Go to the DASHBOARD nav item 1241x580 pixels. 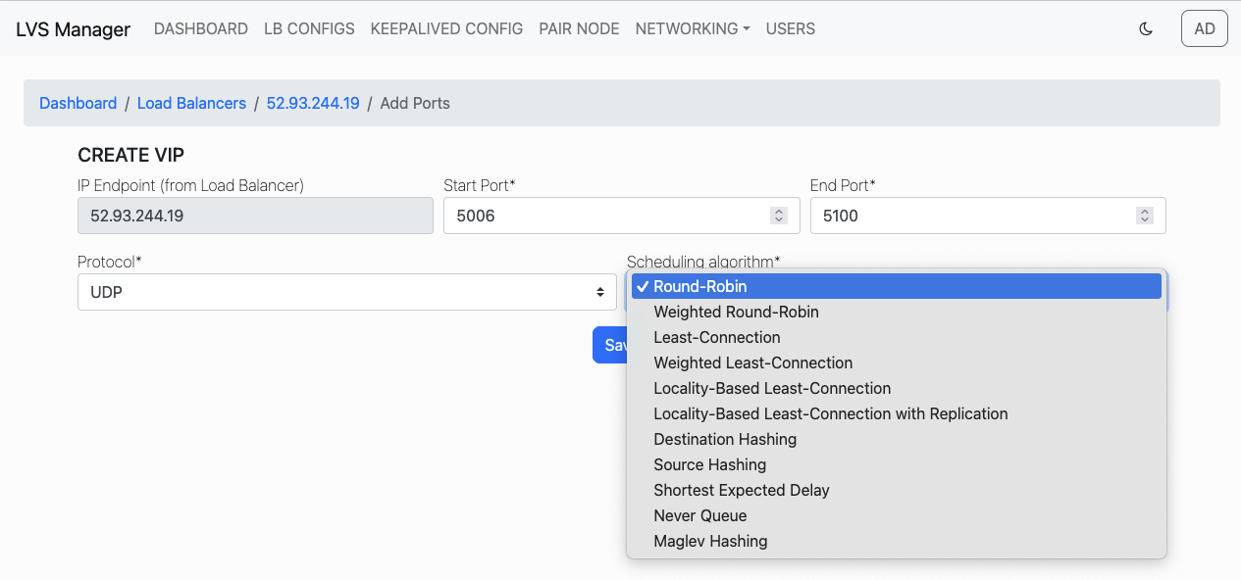tap(201, 28)
